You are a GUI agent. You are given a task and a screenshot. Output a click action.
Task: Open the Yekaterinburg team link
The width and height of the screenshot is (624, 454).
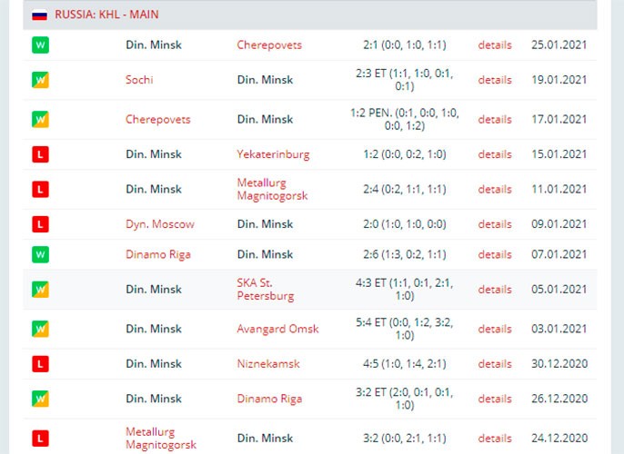273,154
